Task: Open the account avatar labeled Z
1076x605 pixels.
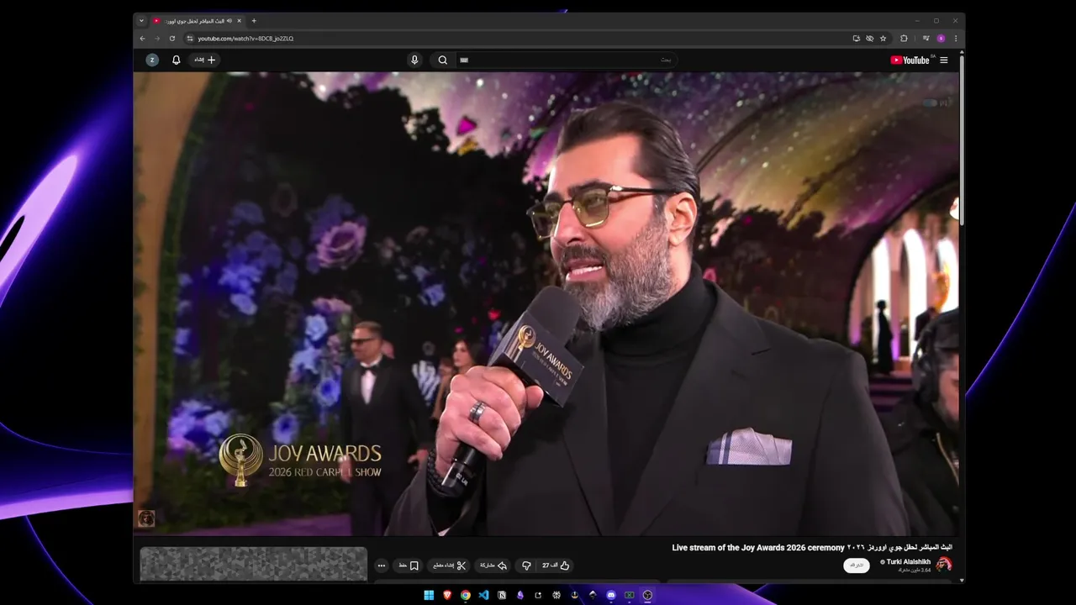Action: pyautogui.click(x=152, y=60)
